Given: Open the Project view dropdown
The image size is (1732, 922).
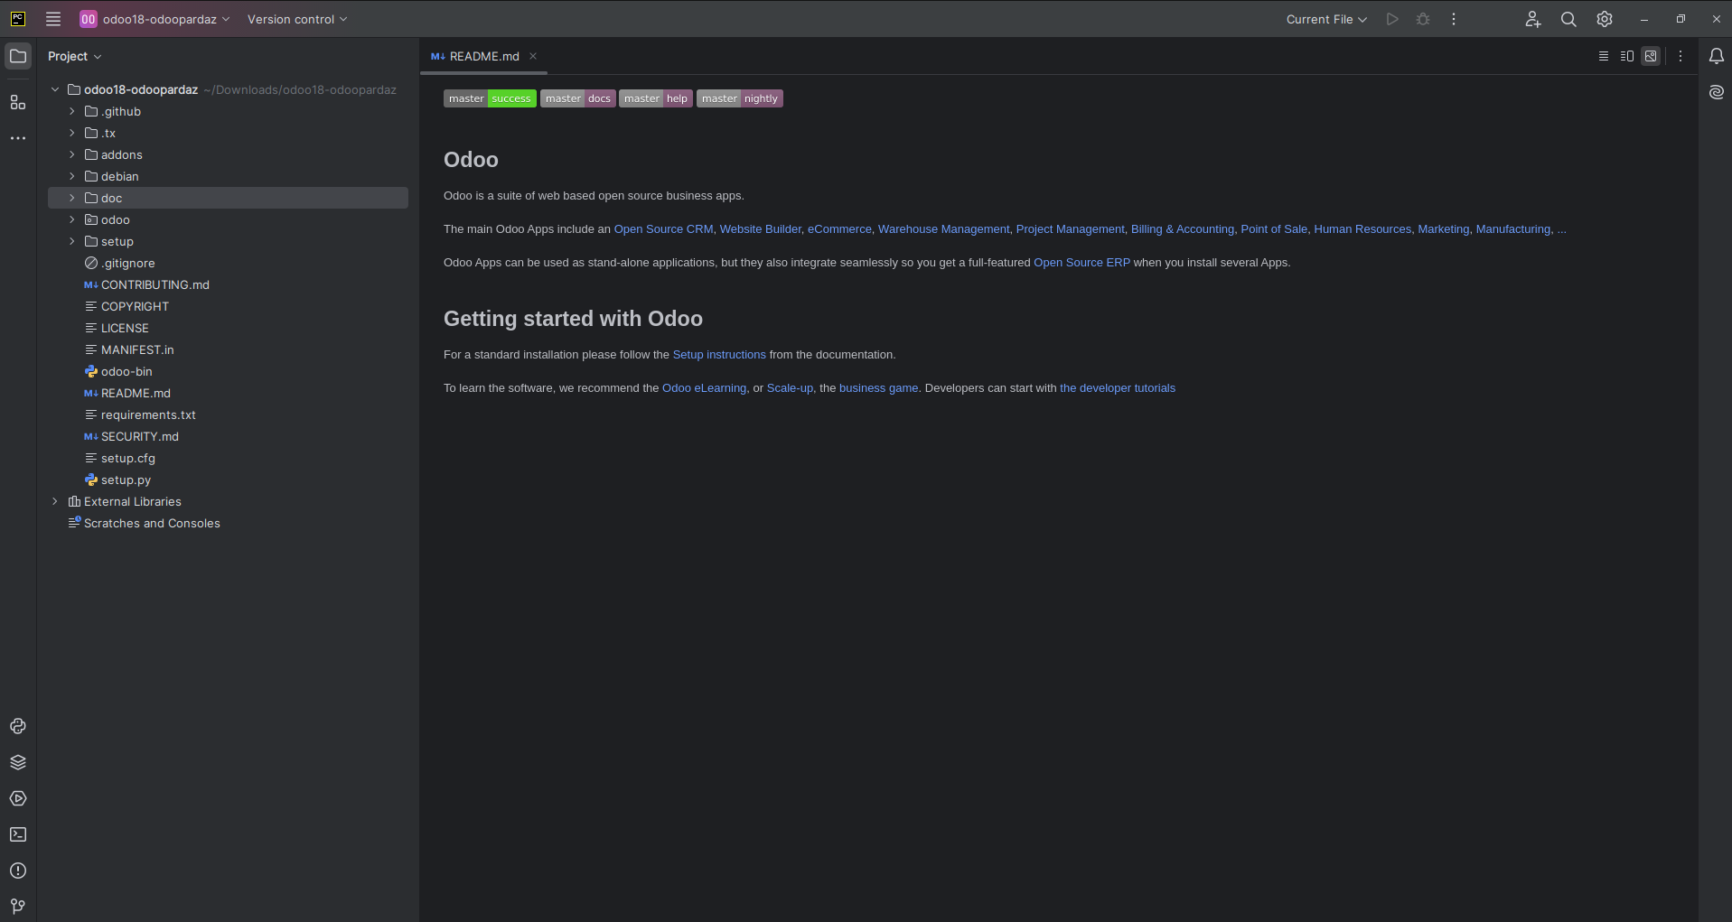Looking at the screenshot, I should [74, 56].
